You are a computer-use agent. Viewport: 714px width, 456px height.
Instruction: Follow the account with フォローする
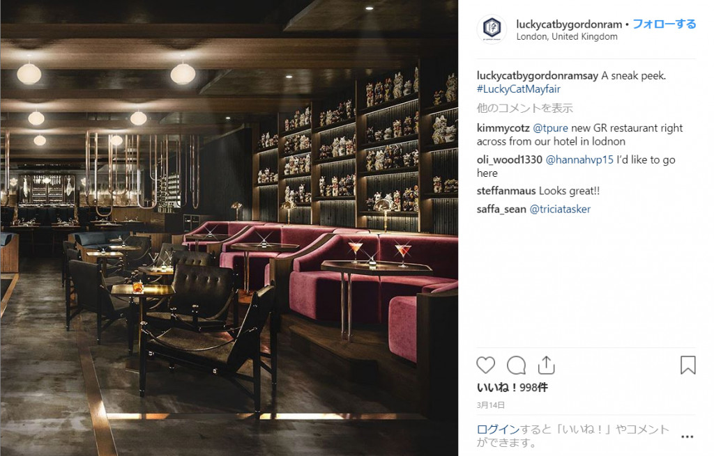664,24
